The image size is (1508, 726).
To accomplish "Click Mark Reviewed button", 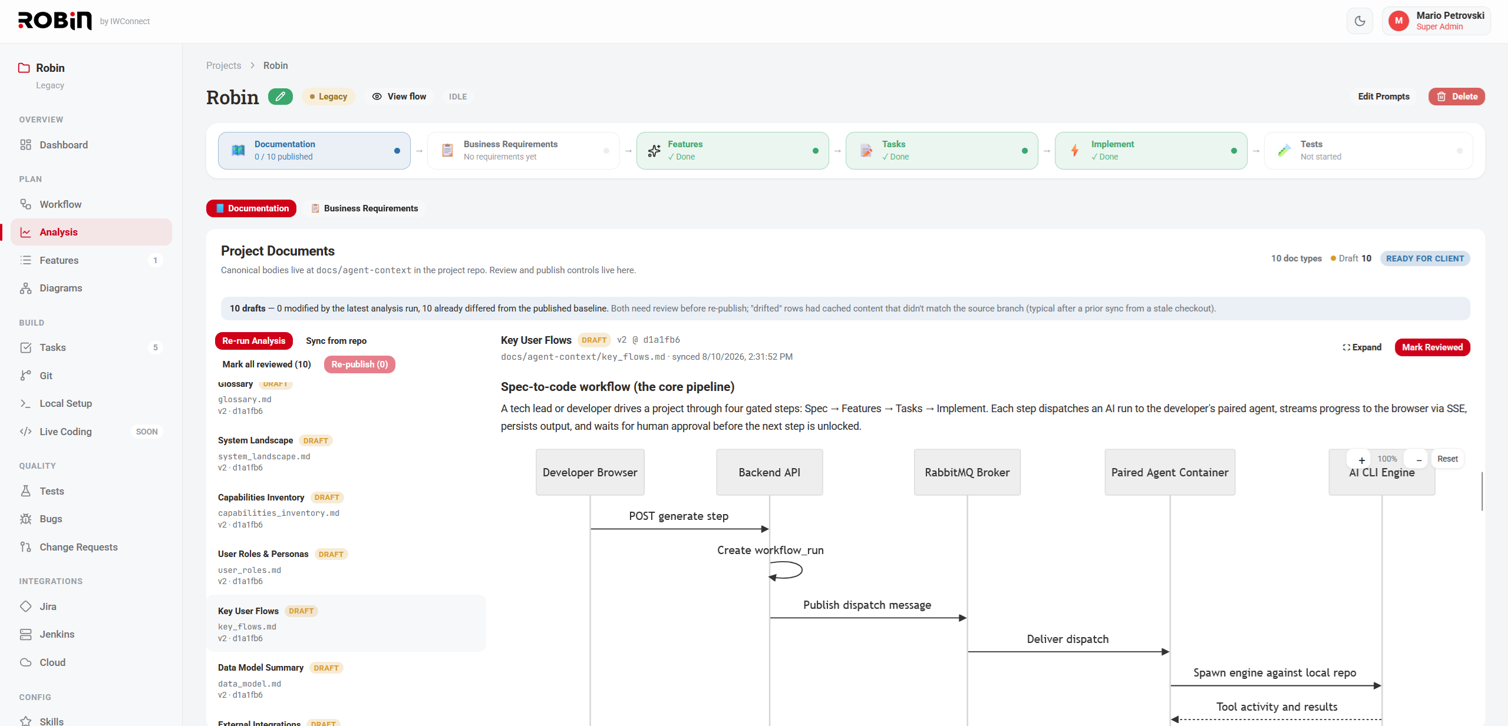I will pyautogui.click(x=1432, y=347).
